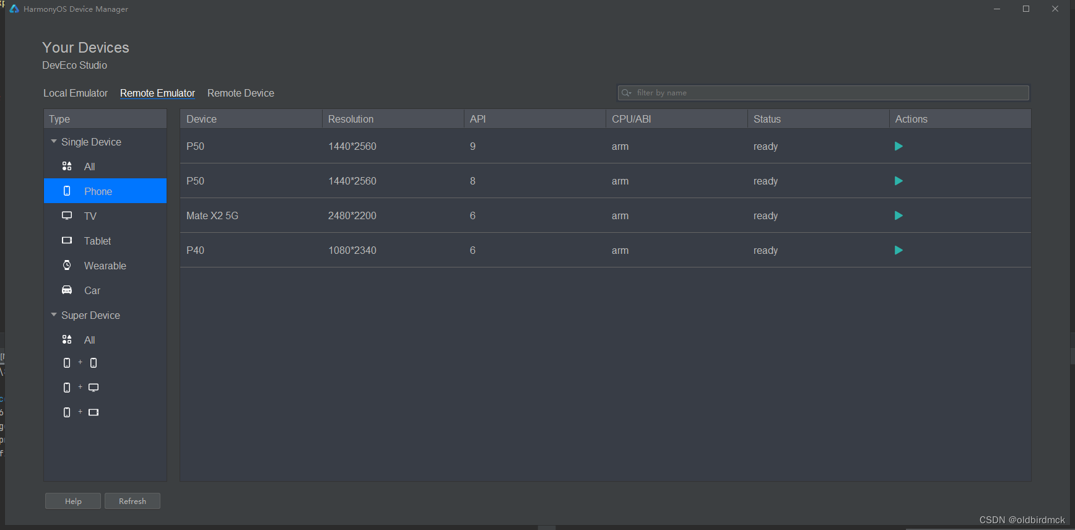
Task: Open the Remote Emulator tab
Action: [x=157, y=93]
